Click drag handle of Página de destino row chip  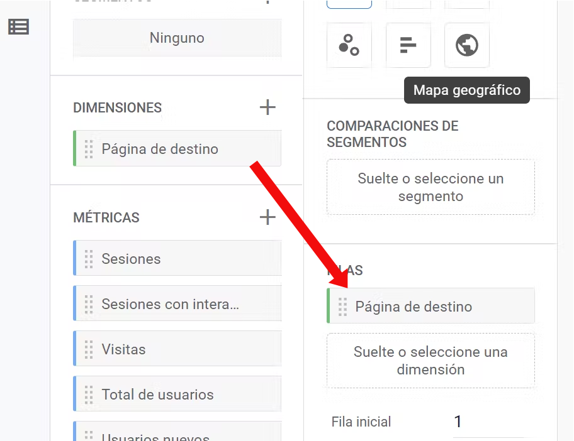coord(342,307)
